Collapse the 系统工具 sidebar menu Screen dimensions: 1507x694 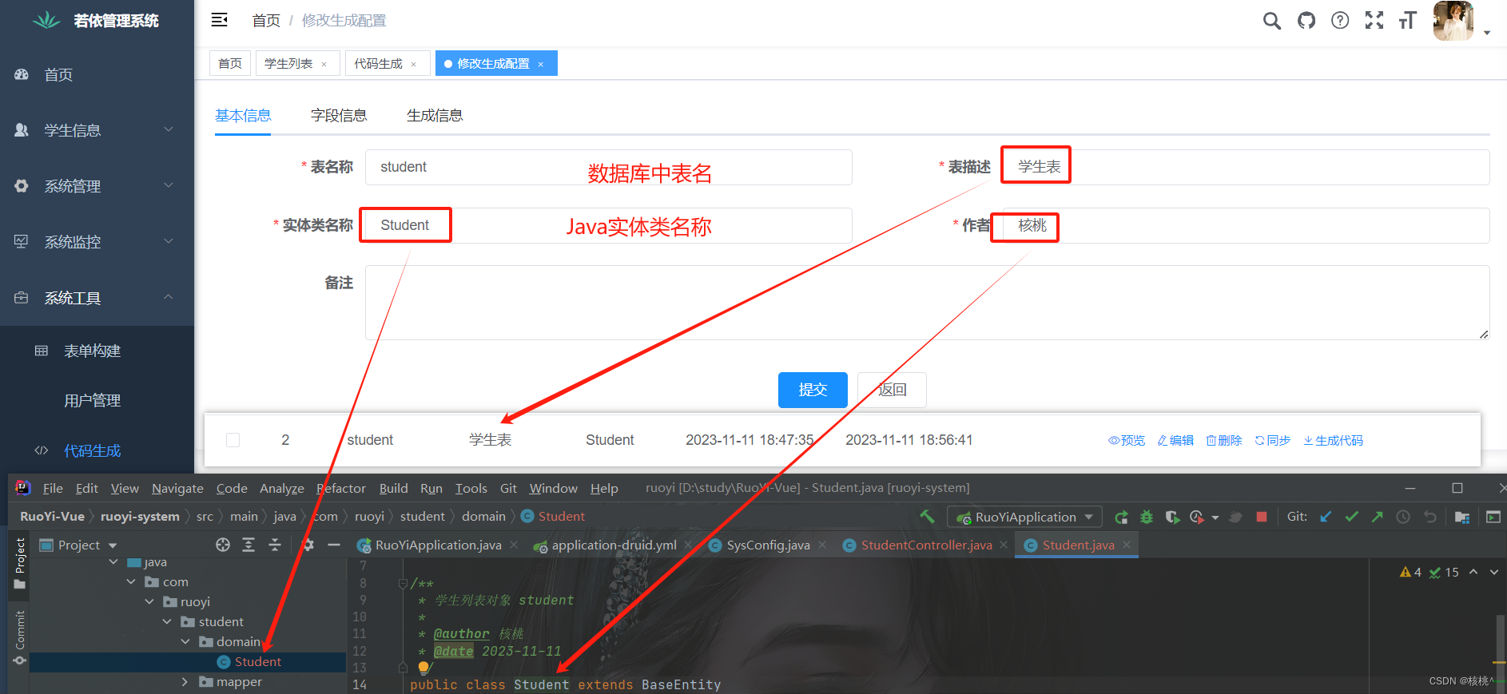(97, 298)
